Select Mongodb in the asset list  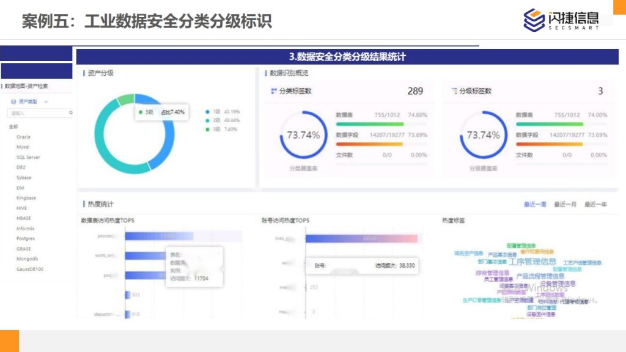point(27,259)
